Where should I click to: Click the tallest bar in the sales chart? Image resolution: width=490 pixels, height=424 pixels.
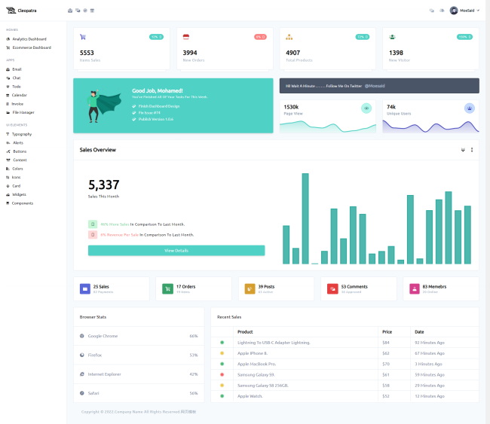[x=305, y=218]
